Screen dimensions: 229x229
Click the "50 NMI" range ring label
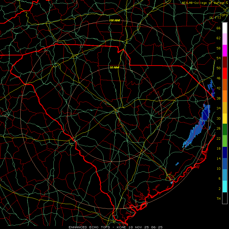114,68
